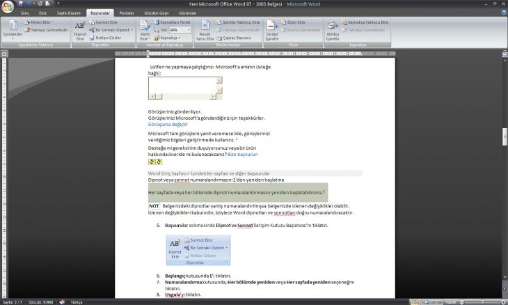The image size is (508, 305).
Task: Click Kaynakça Tablosu Ekle
Action: 365,22
